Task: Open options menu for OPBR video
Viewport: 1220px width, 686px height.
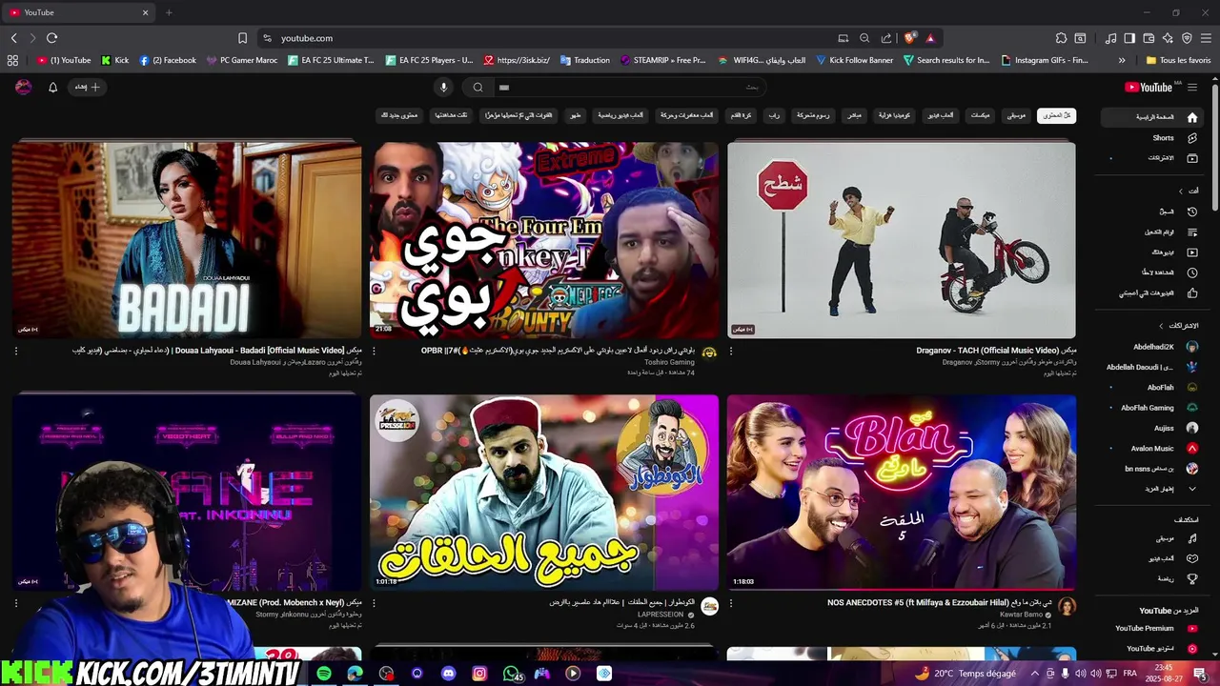Action: point(374,352)
